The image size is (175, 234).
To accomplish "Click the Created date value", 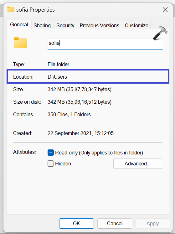I will coord(80,133).
